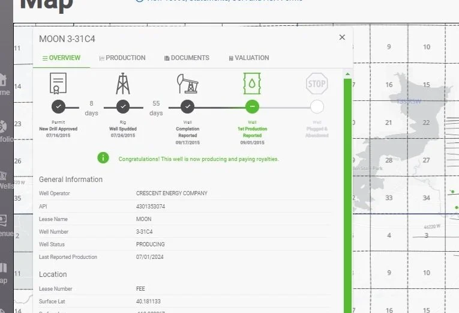The height and width of the screenshot is (313, 459).
Task: Click the MOON 3-31C4 panel title
Action: 67,39
